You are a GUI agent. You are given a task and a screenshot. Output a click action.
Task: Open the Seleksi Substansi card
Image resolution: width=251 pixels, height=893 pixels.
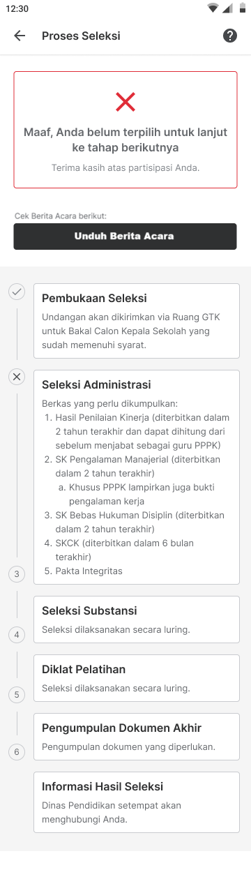[x=137, y=620]
